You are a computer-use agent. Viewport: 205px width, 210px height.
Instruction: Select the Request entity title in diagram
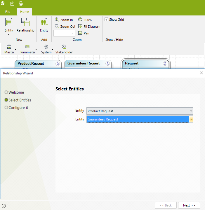click(x=132, y=63)
